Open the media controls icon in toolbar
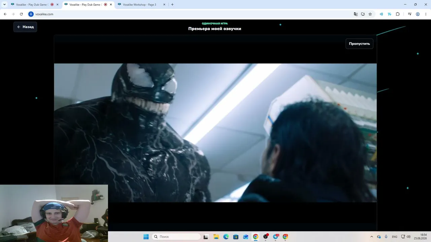The width and height of the screenshot is (431, 242). (x=409, y=14)
